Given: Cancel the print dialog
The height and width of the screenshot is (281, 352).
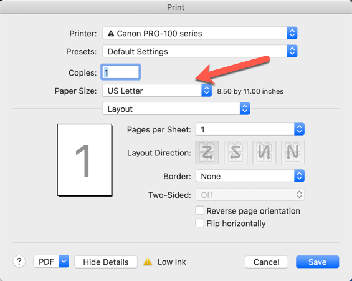Looking at the screenshot, I should coord(267,262).
